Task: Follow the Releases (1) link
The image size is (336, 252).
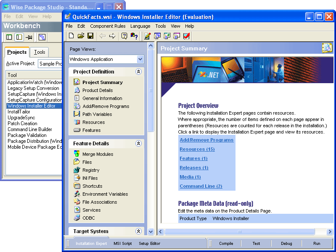Action: 194,168
